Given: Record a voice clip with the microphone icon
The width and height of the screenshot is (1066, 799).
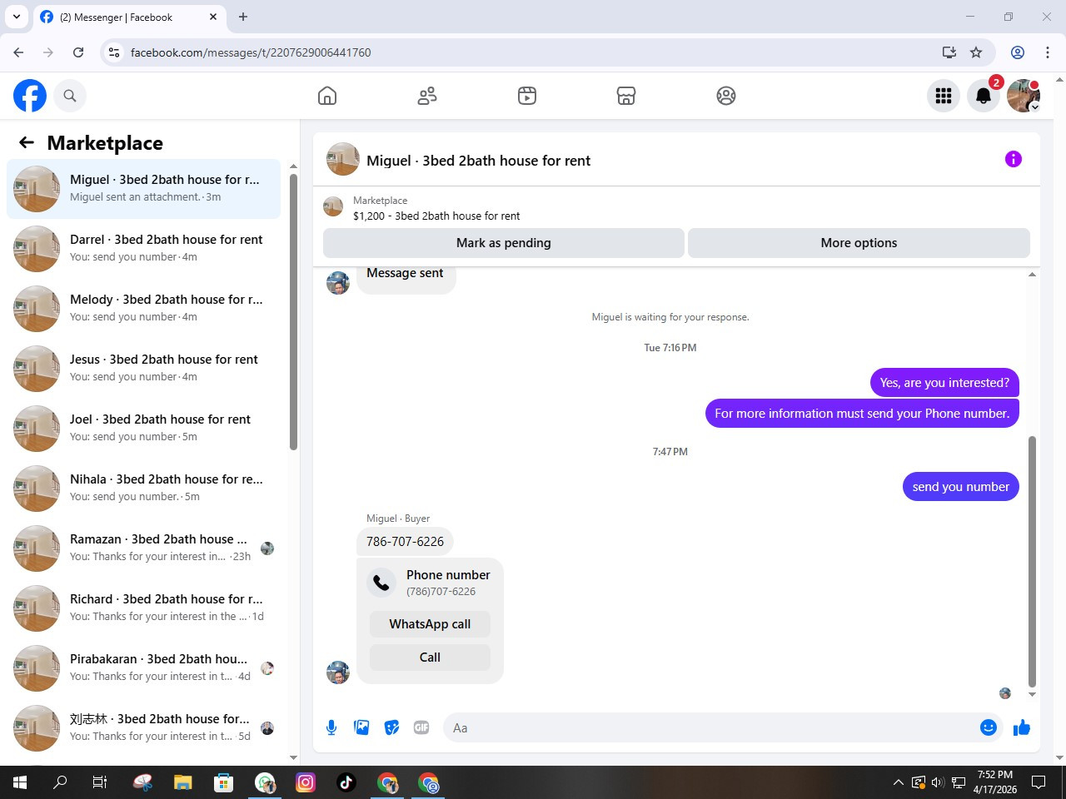Looking at the screenshot, I should coord(331,727).
